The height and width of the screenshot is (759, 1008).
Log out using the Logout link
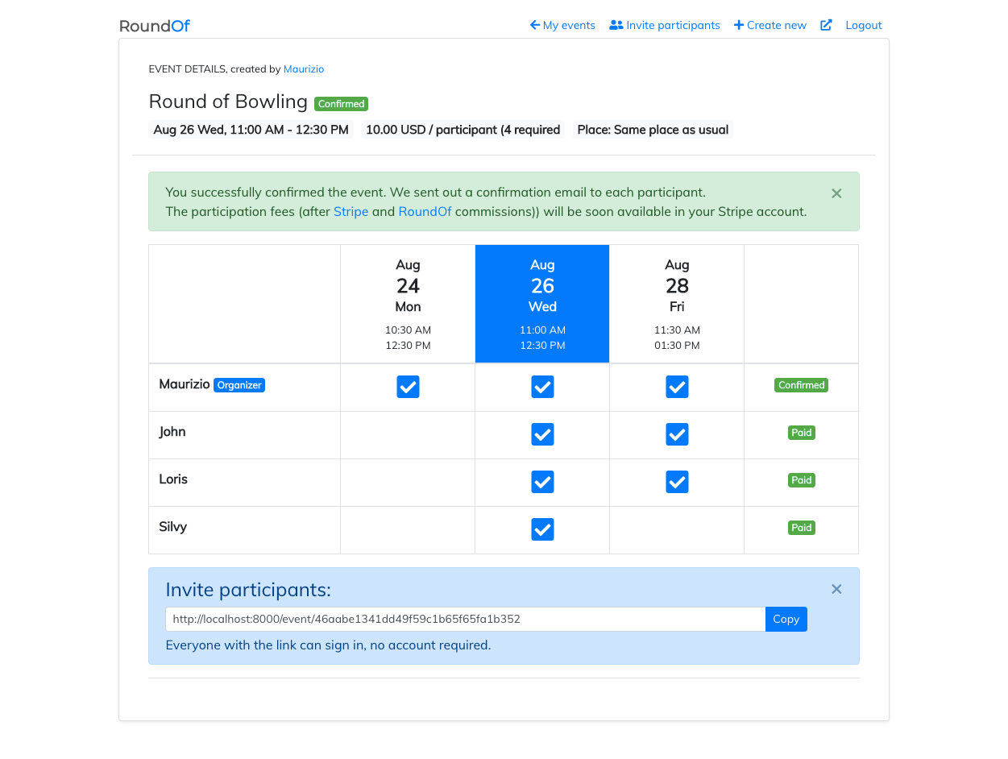click(x=864, y=25)
